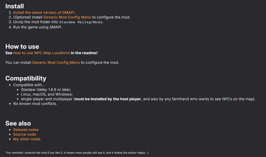266x157 pixels.
Task: Click the "See also" heading
Action: [x=18, y=123]
